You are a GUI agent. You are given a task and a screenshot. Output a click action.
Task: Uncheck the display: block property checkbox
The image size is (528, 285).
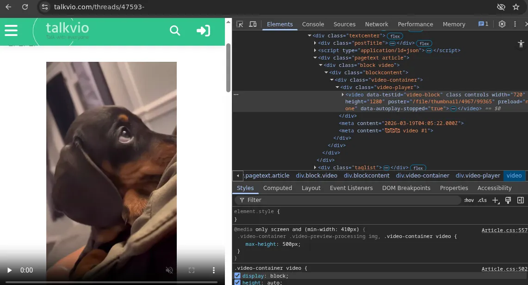(237, 276)
